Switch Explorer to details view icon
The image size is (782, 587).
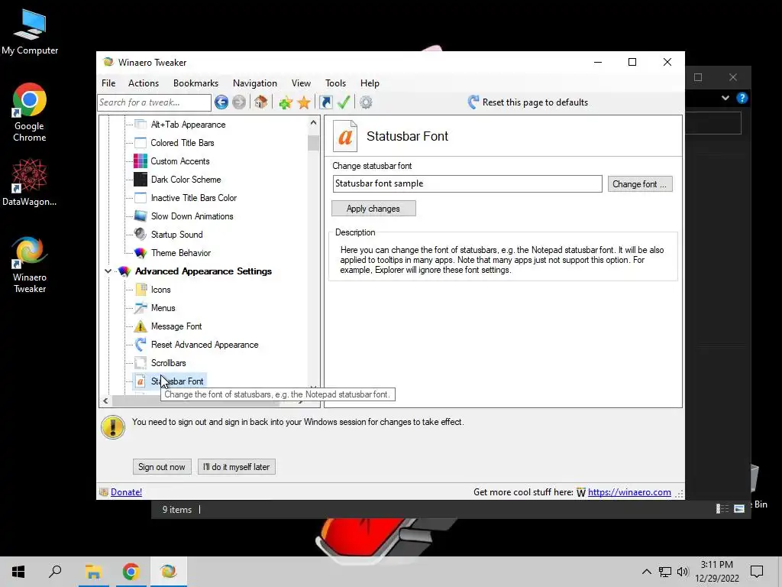coord(722,508)
